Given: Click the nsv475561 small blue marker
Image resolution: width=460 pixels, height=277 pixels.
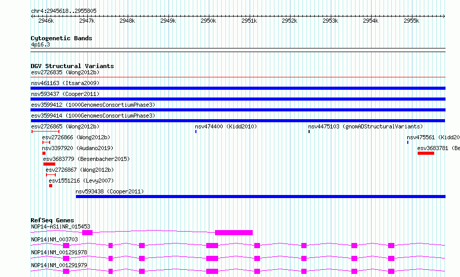Looking at the screenshot, I should (x=407, y=142).
